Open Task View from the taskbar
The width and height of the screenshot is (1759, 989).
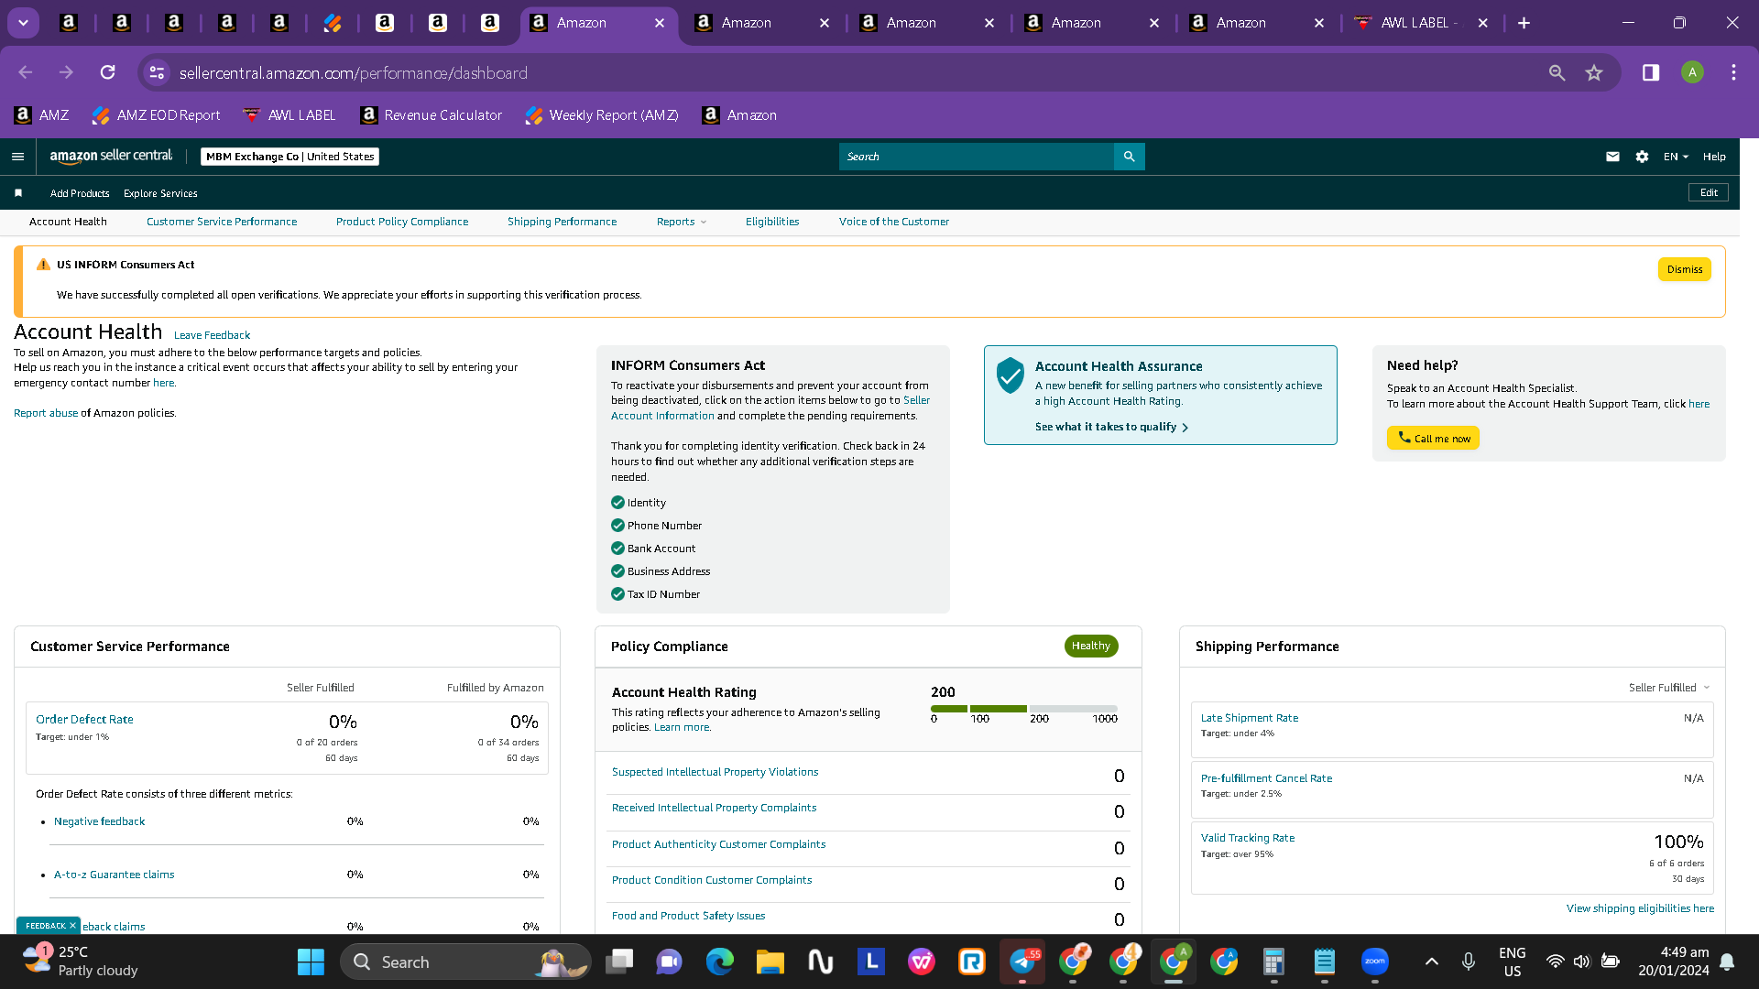coord(620,962)
